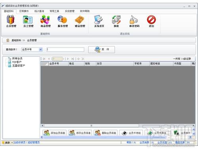Click the 查询 (search) button

(x=101, y=50)
